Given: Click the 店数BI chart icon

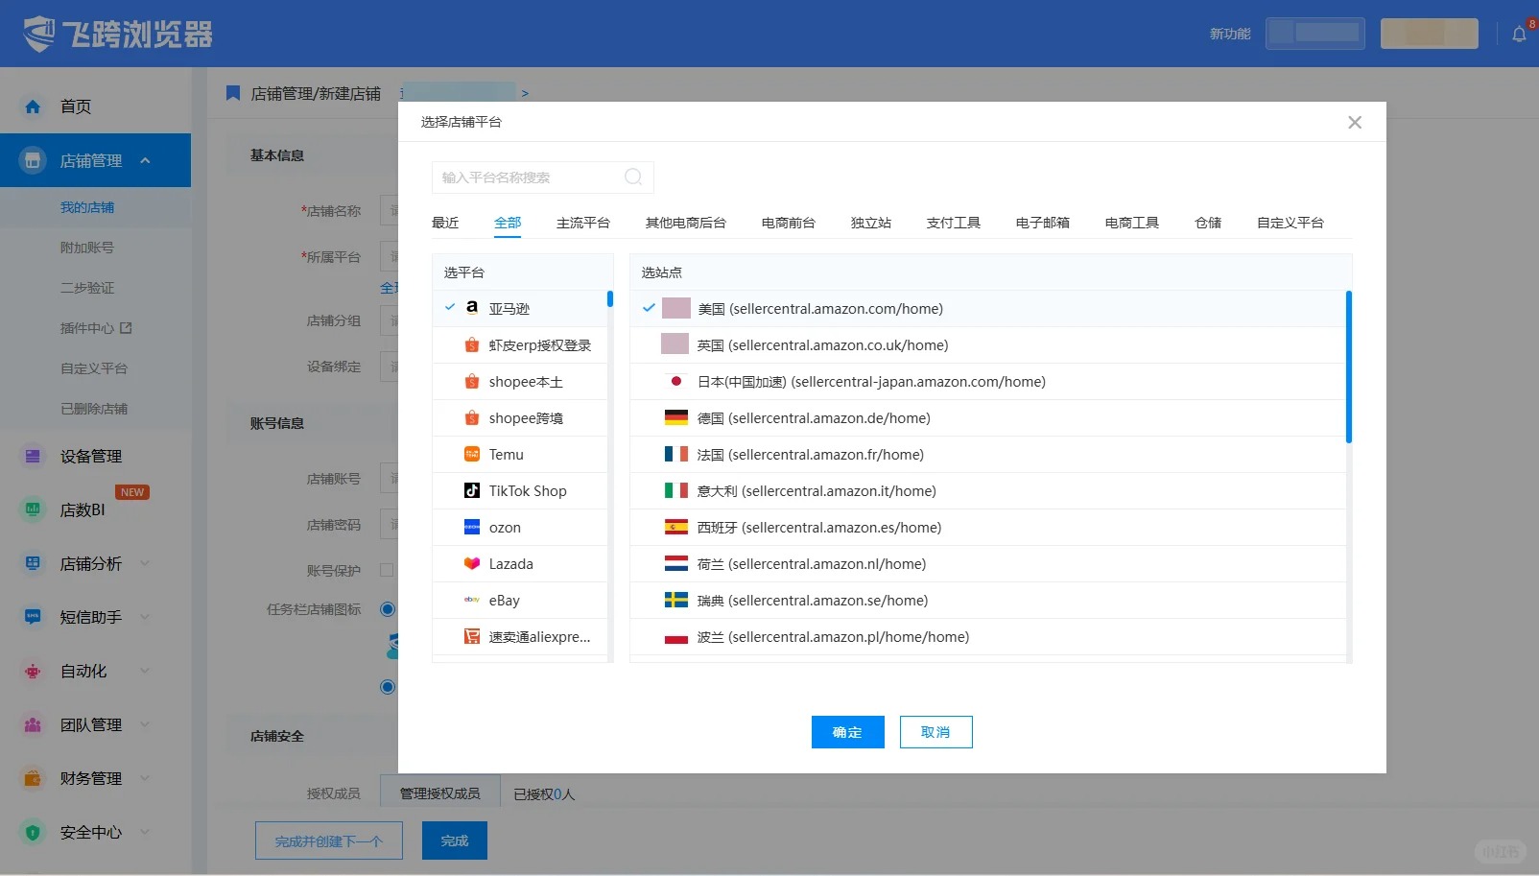Looking at the screenshot, I should point(33,509).
